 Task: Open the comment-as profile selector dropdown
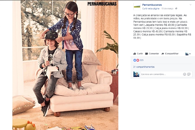point(188,54)
